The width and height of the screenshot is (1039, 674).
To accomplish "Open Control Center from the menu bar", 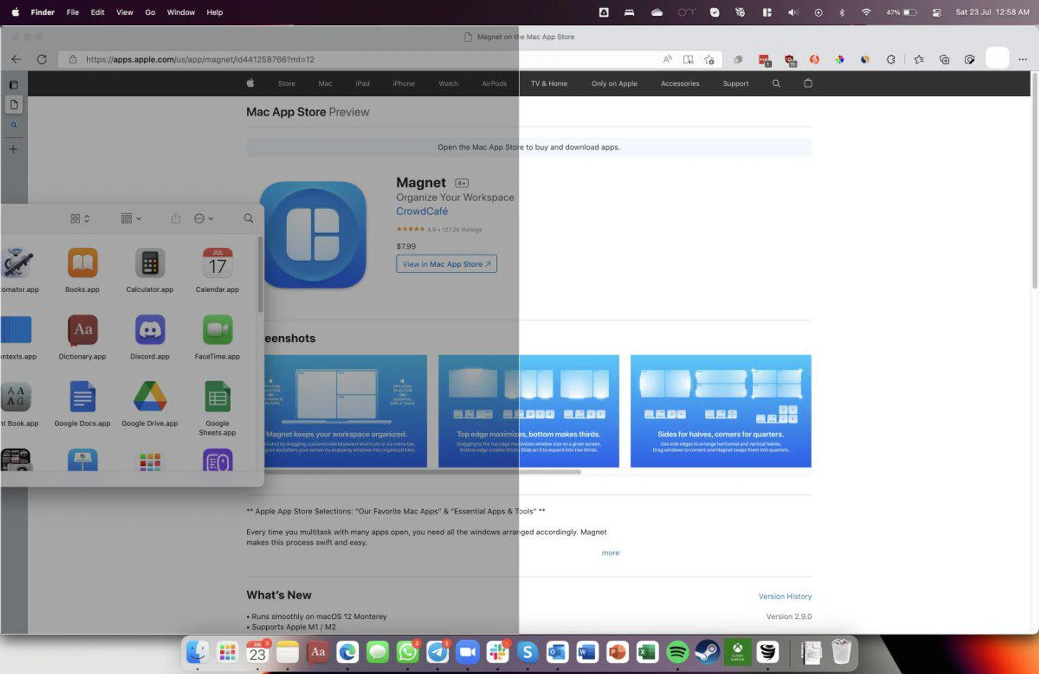I will pos(937,12).
